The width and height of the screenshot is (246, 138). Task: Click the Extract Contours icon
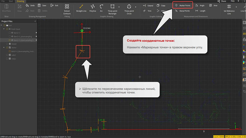67,9
